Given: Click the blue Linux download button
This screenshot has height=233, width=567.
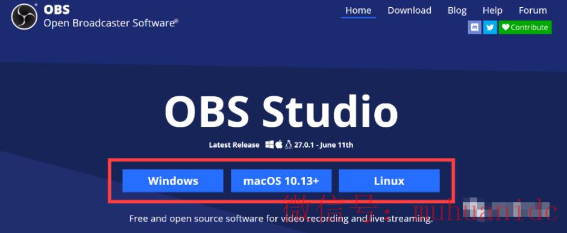Looking at the screenshot, I should tap(389, 181).
